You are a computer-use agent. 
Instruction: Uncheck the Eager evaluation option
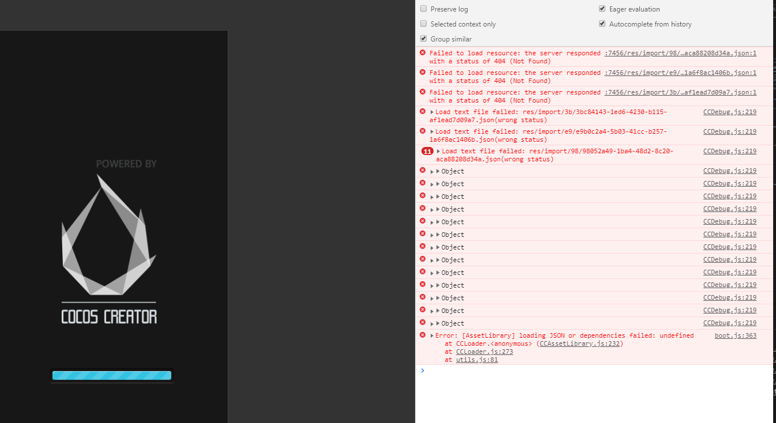click(x=602, y=9)
